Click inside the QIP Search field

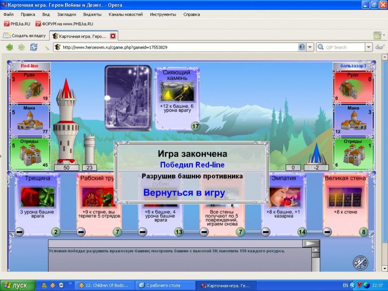tap(344, 47)
